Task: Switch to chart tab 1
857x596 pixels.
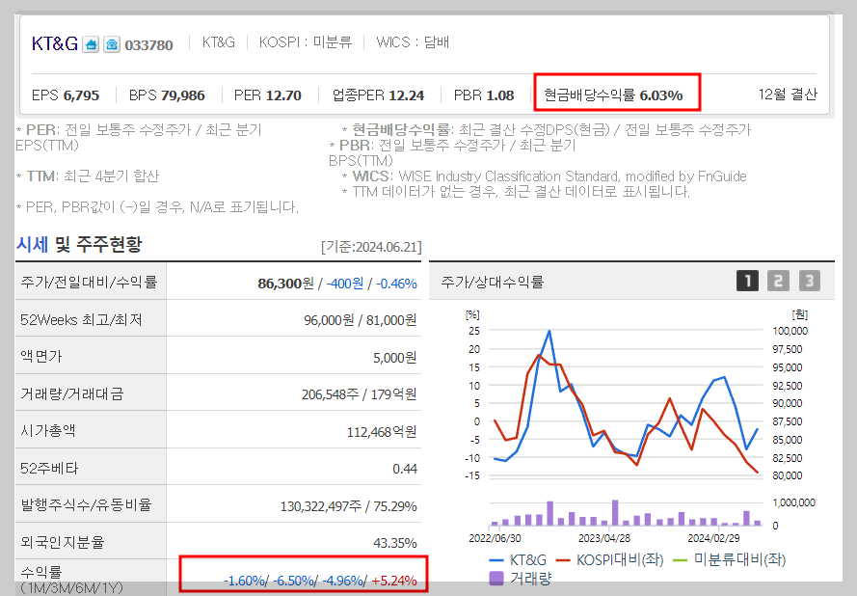Action: click(747, 281)
